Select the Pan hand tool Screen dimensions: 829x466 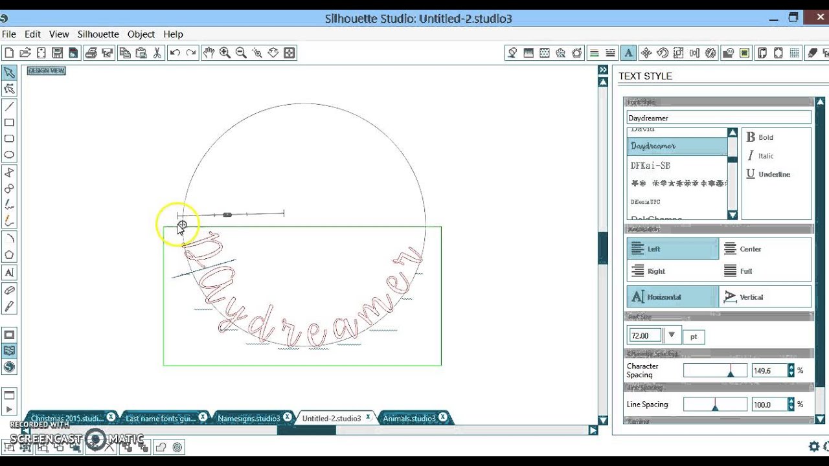pos(209,53)
